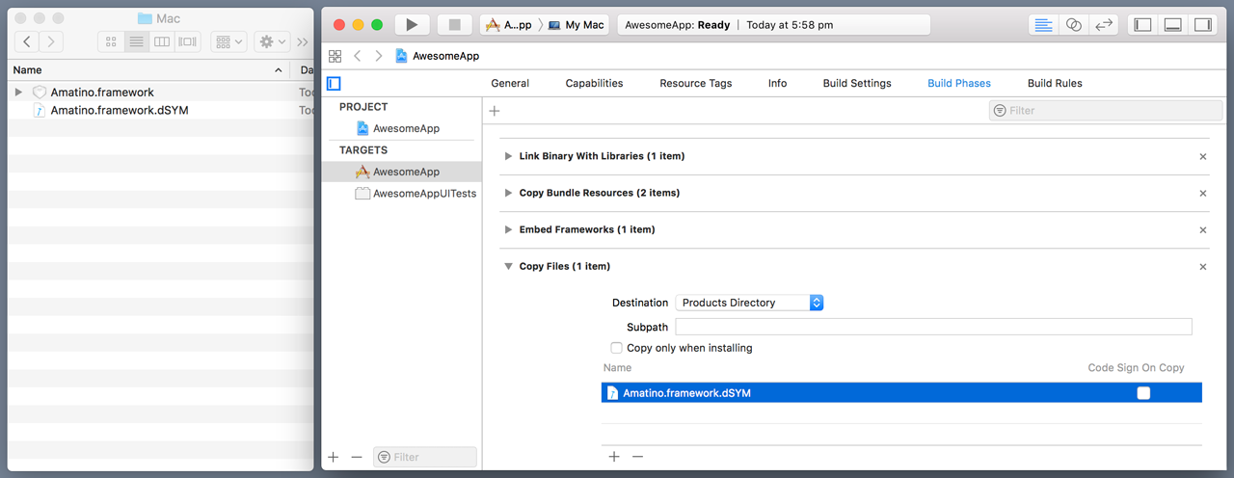This screenshot has width=1234, height=478.
Task: Select the Build Phases tab
Action: click(x=959, y=84)
